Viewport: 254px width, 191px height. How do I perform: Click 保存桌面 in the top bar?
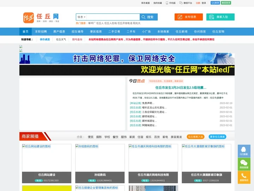coord(145,3)
